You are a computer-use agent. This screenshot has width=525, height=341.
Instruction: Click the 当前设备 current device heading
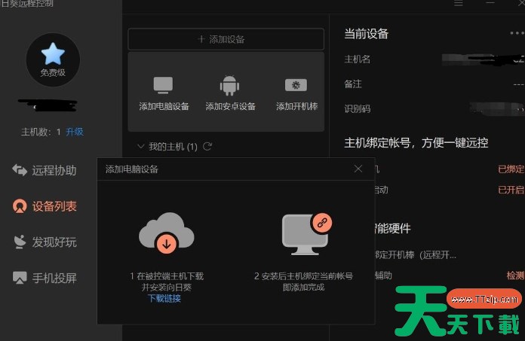367,34
